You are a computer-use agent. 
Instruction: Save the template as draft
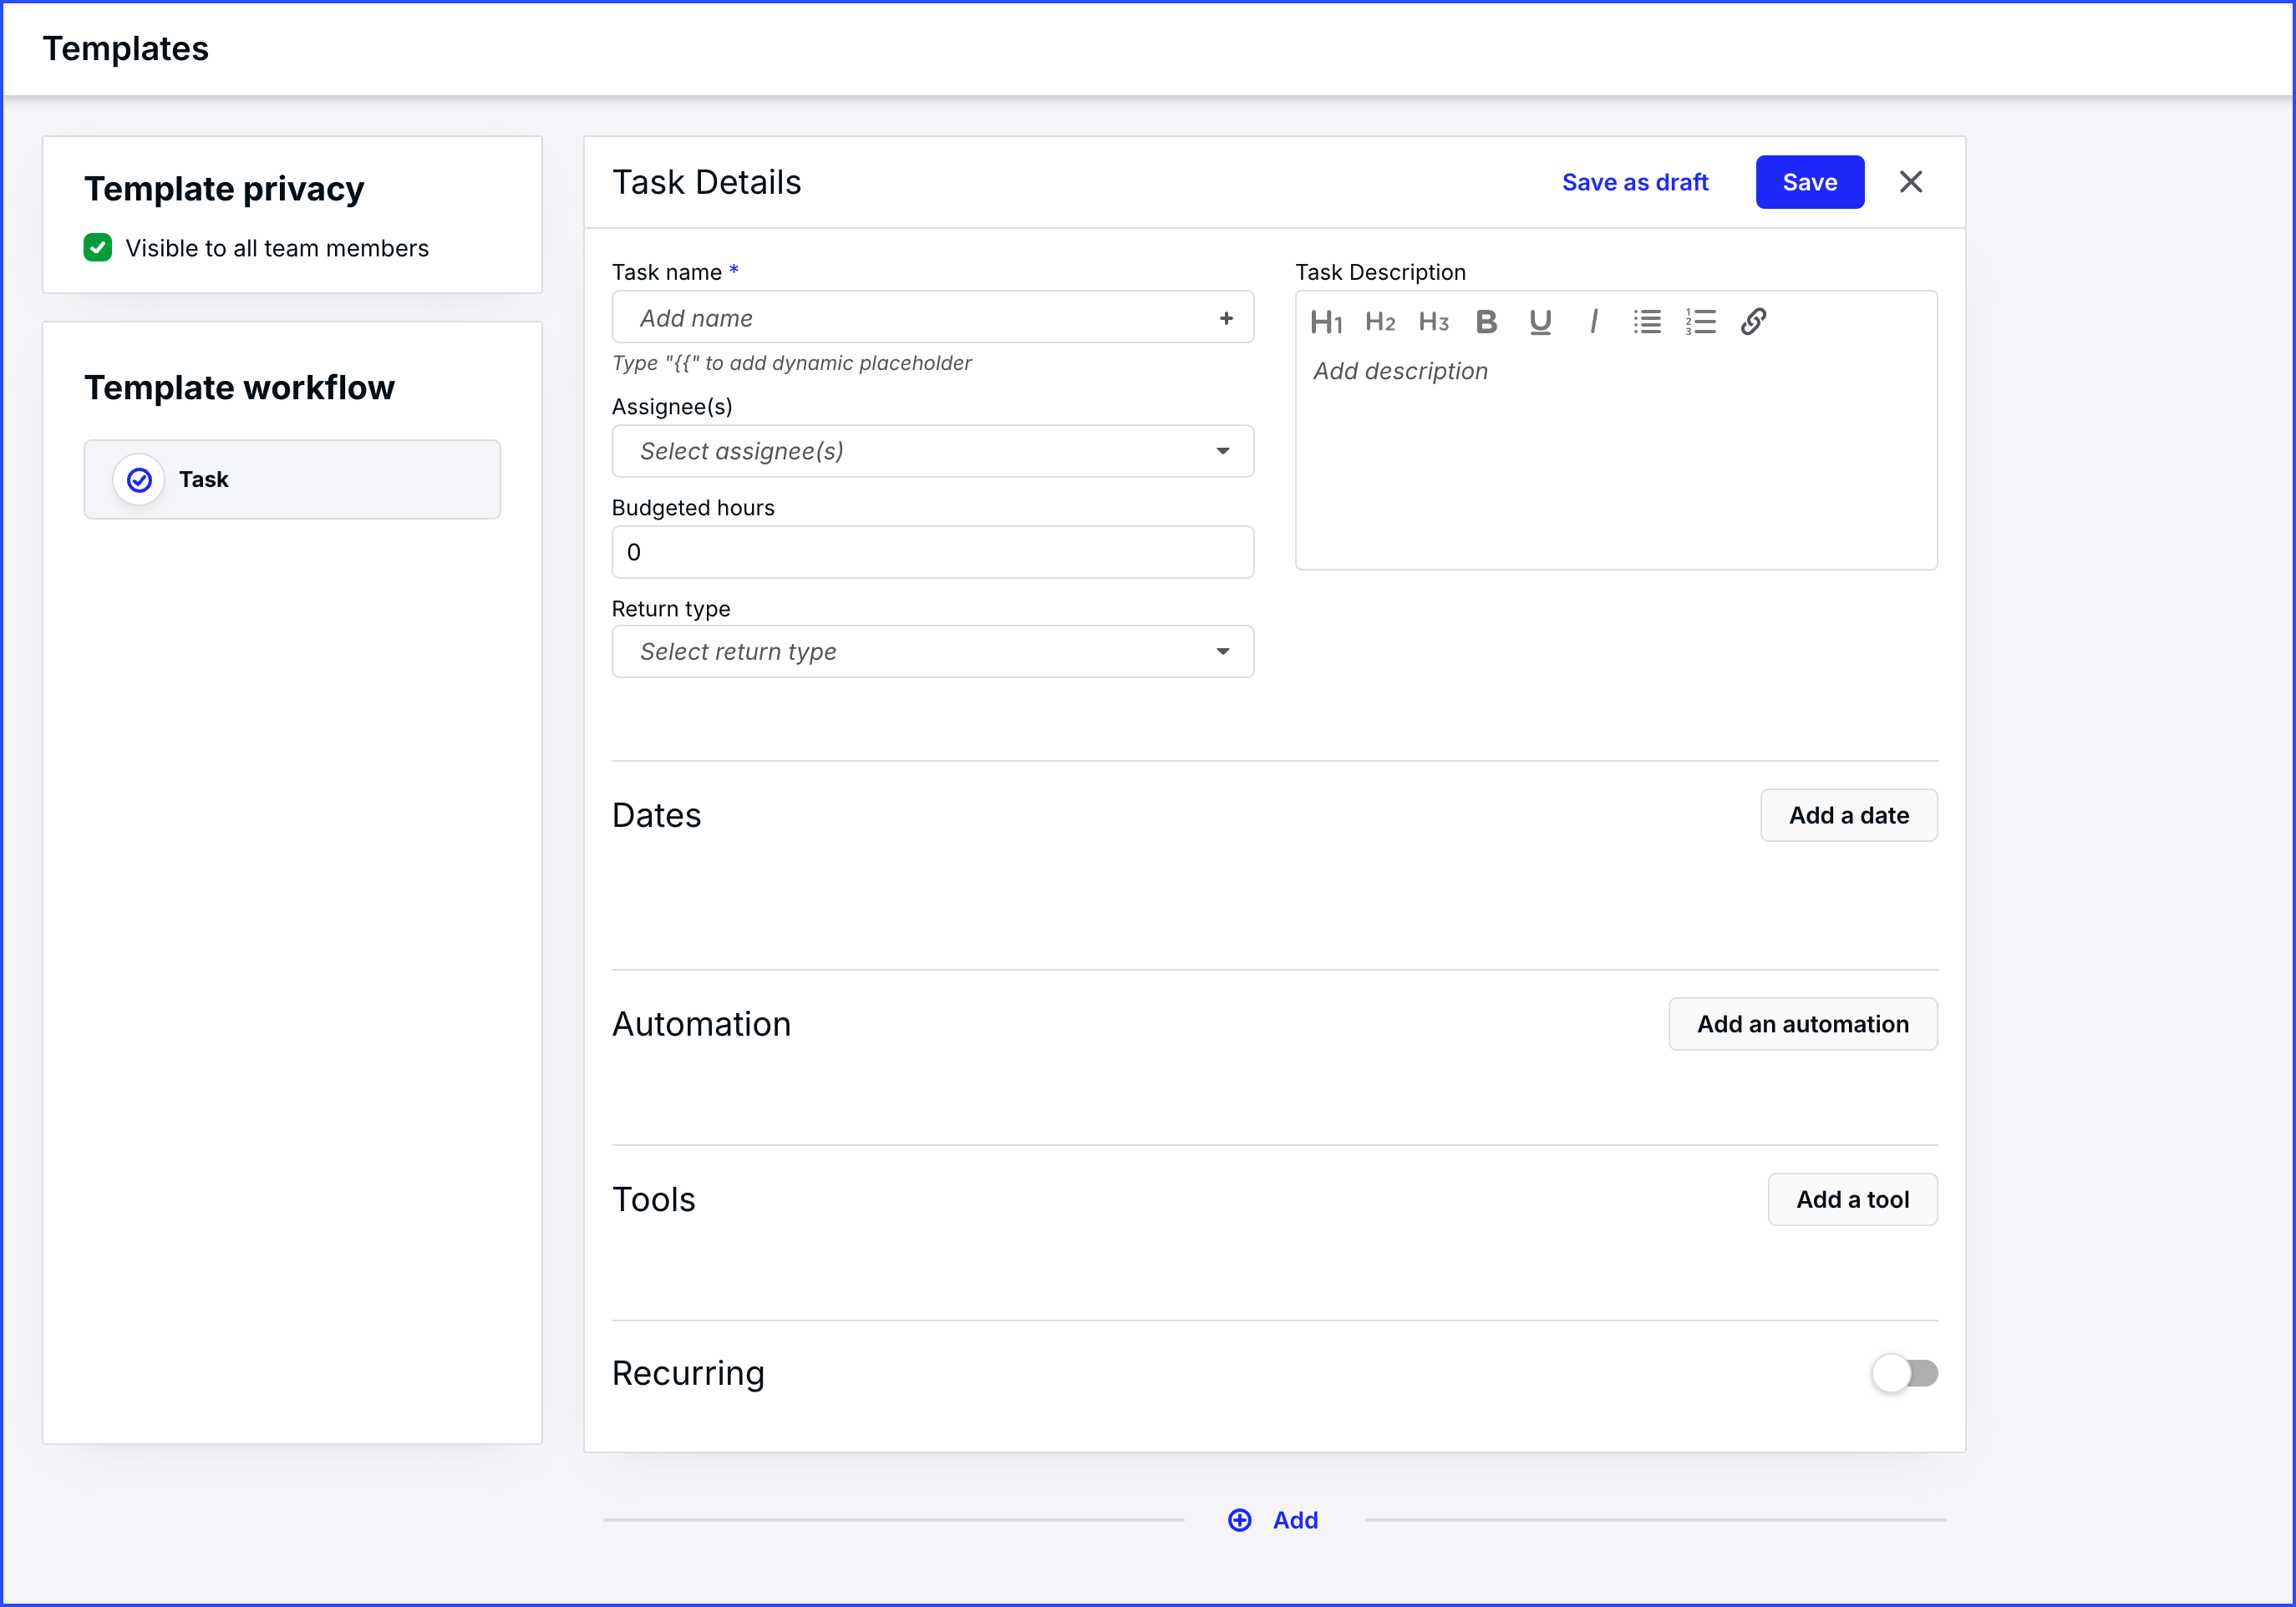click(1634, 182)
